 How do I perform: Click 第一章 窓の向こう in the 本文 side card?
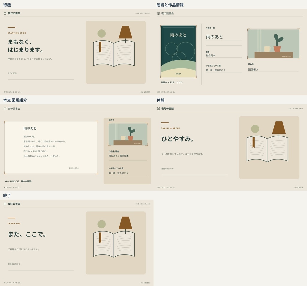pyautogui.click(x=118, y=173)
